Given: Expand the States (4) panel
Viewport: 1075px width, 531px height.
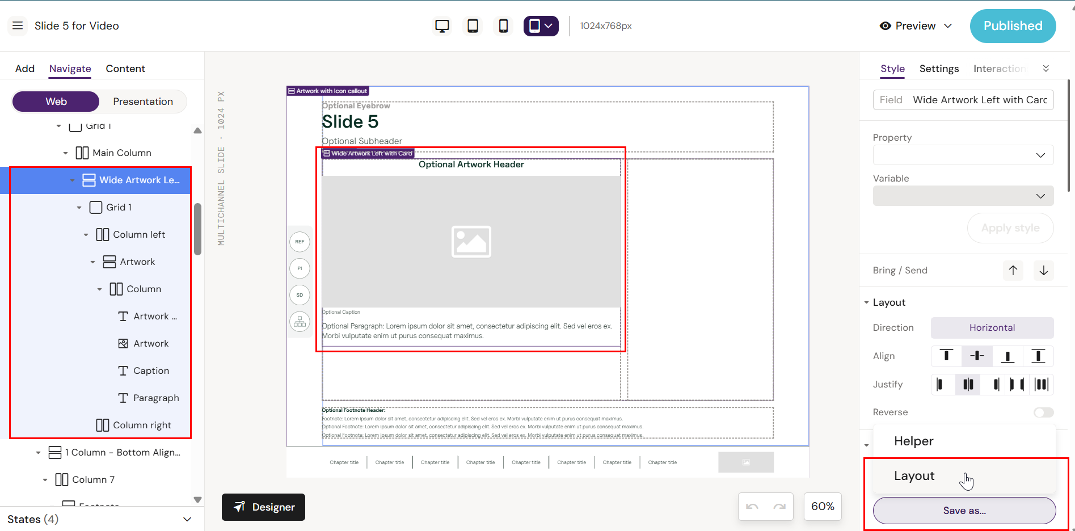Looking at the screenshot, I should [x=187, y=519].
